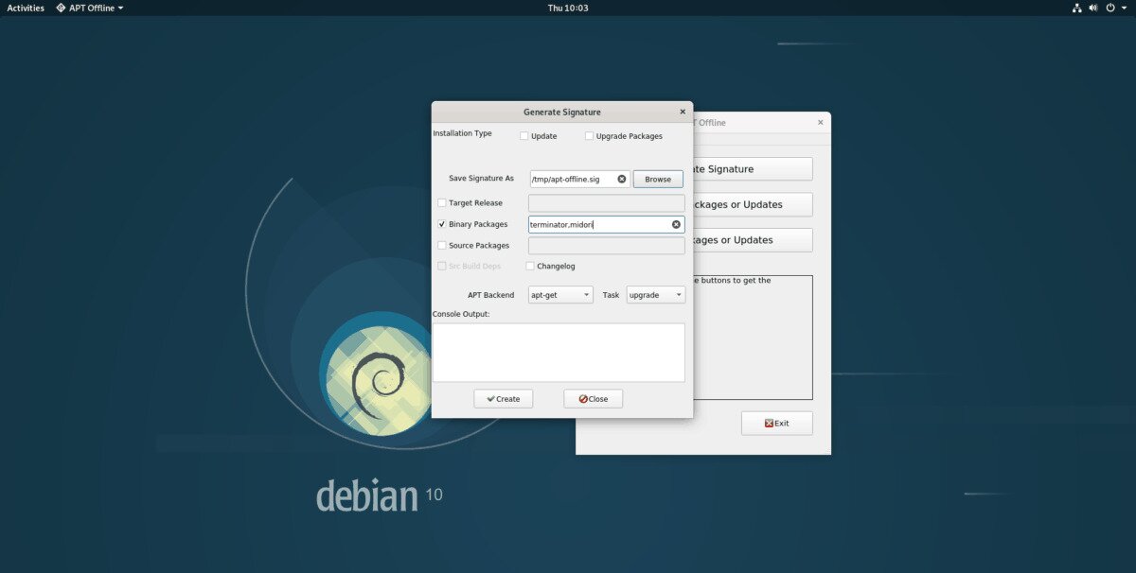
Task: Open the Activities overview
Action: (26, 8)
